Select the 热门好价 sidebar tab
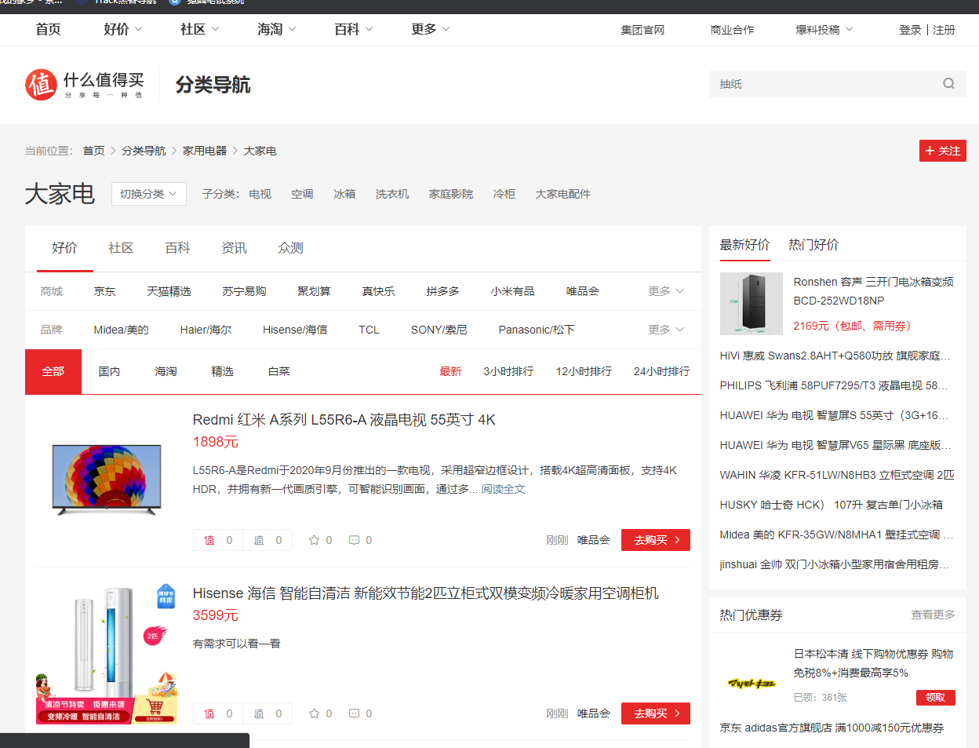This screenshot has height=748, width=979. 813,245
